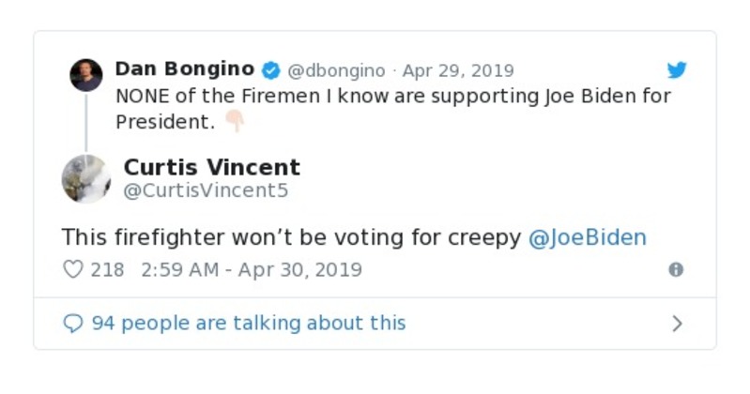Open Dan Bongino's profile picture
This screenshot has width=750, height=394.
[x=86, y=74]
